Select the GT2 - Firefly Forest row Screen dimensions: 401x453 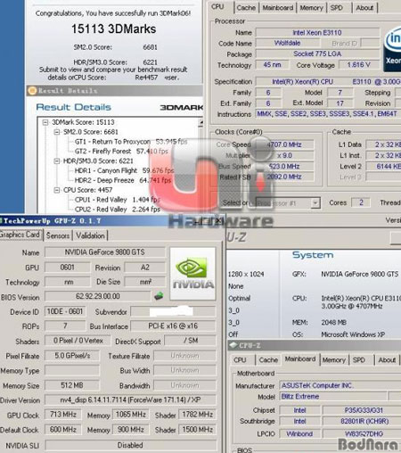coord(121,152)
